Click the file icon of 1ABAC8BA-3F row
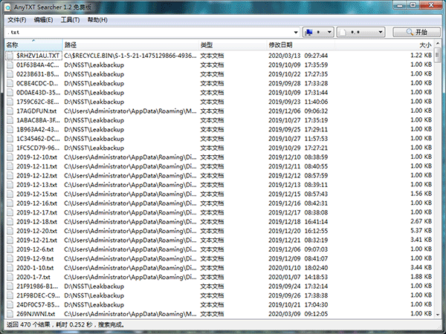Screen dimensions: 446x334 [x=10, y=120]
